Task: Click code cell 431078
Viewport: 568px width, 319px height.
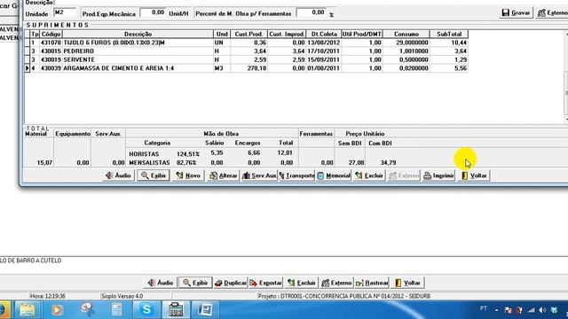Action: click(x=51, y=43)
